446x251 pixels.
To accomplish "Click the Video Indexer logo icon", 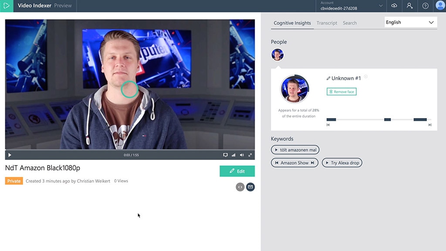I will tap(7, 6).
